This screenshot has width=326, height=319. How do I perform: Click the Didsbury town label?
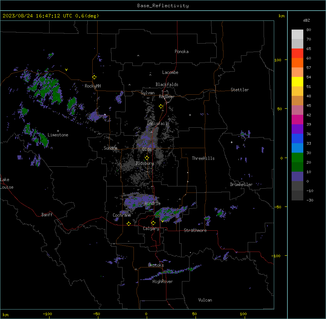point(145,163)
